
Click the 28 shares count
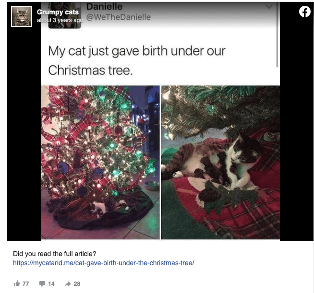(x=77, y=283)
